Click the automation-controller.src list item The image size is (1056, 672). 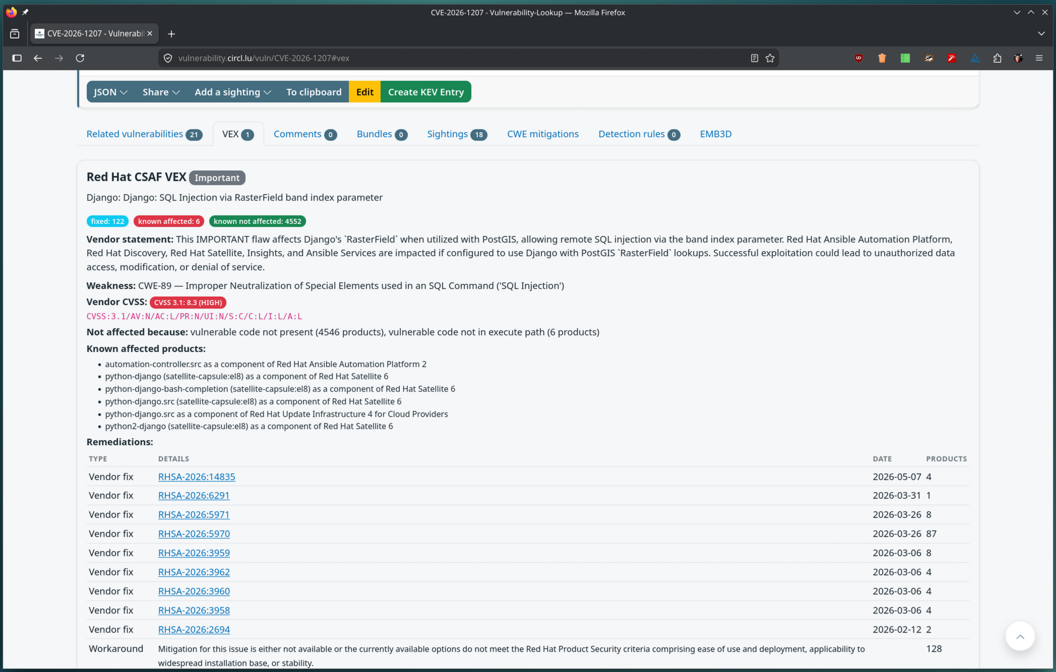coord(266,364)
